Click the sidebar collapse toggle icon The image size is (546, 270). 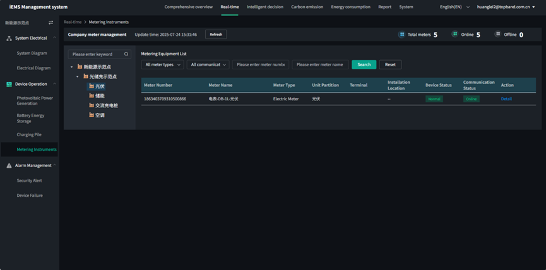click(x=51, y=22)
